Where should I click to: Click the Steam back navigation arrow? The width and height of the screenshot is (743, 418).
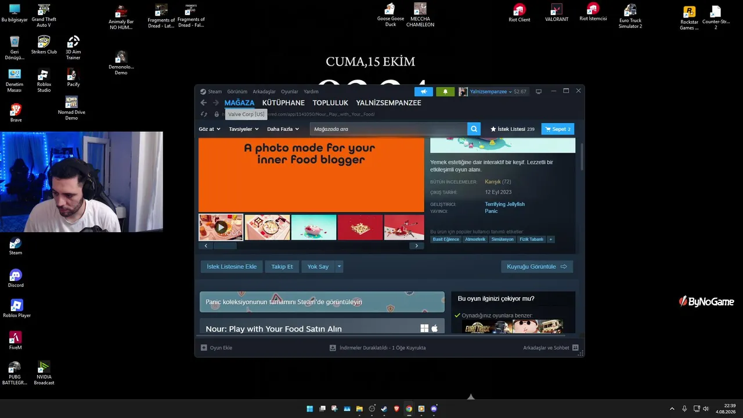coord(204,103)
